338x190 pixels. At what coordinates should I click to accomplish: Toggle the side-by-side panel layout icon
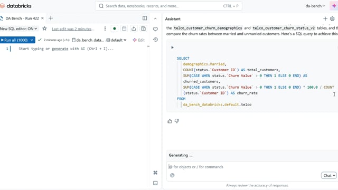pyautogui.click(x=145, y=18)
